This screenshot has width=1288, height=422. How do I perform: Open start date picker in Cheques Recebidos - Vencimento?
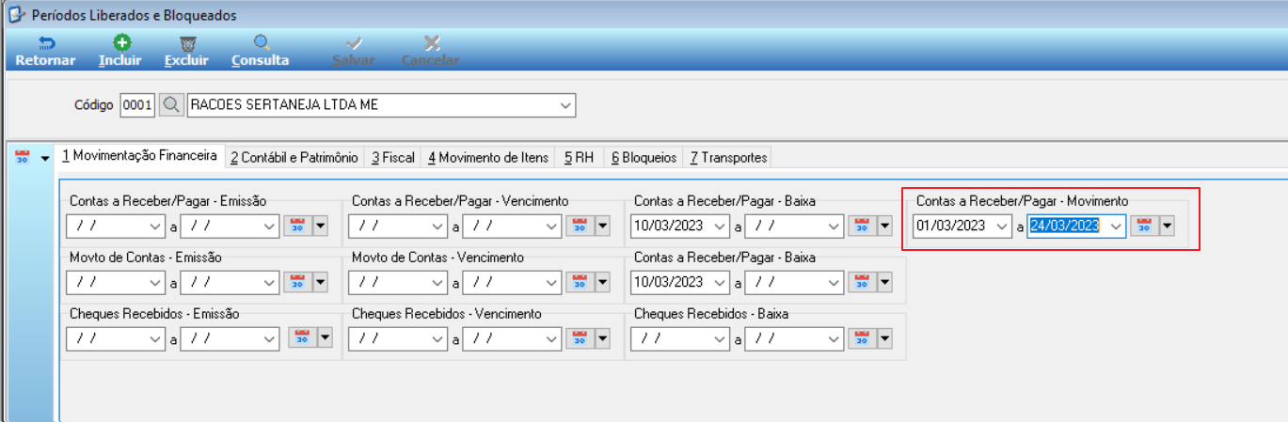[437, 338]
